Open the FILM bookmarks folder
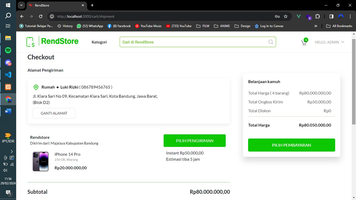The image size is (356, 200). [203, 26]
